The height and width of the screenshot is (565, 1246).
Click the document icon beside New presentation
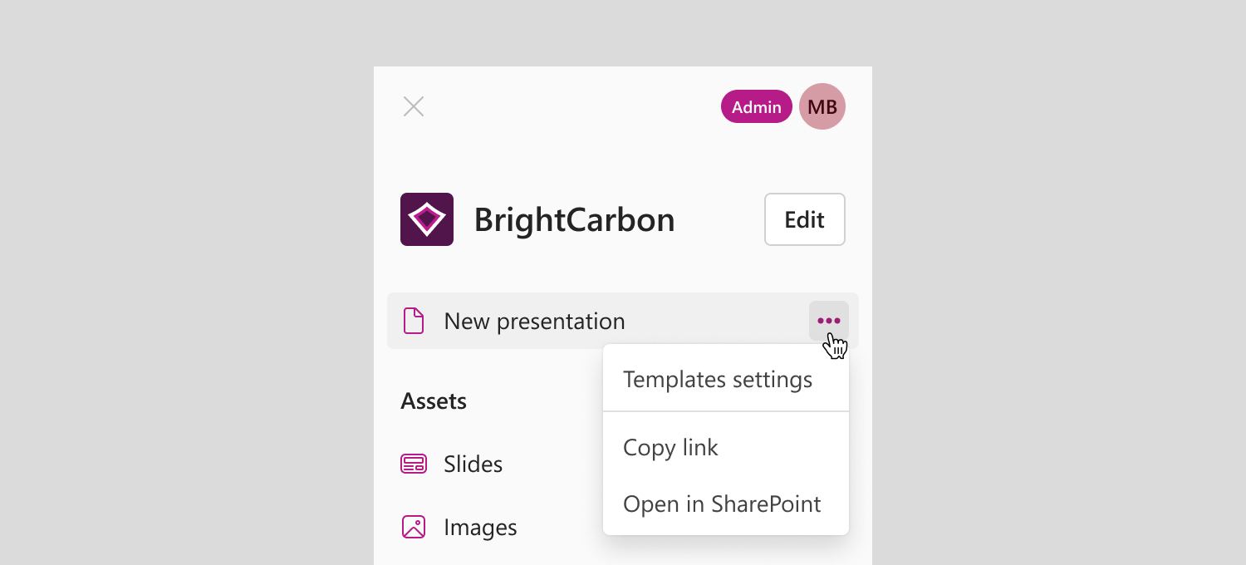(414, 321)
